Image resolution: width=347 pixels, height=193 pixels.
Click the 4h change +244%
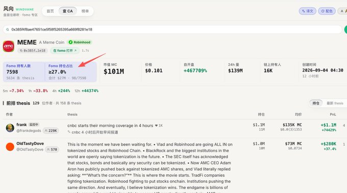pyautogui.click(x=64, y=91)
